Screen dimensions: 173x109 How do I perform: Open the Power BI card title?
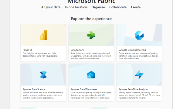pos(27,50)
